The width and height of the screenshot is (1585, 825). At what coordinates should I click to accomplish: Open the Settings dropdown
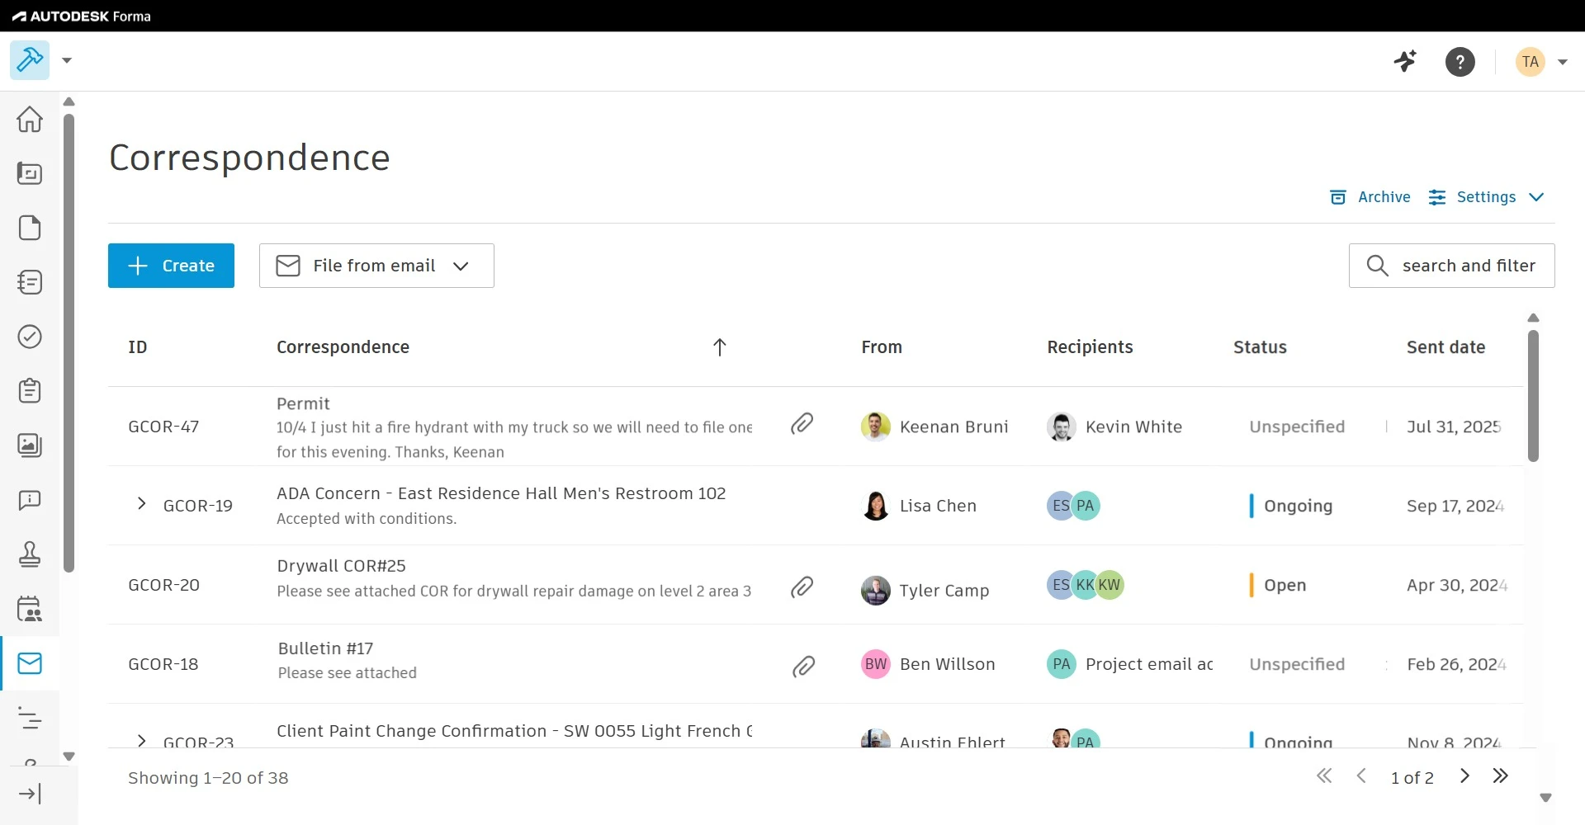pyautogui.click(x=1486, y=197)
